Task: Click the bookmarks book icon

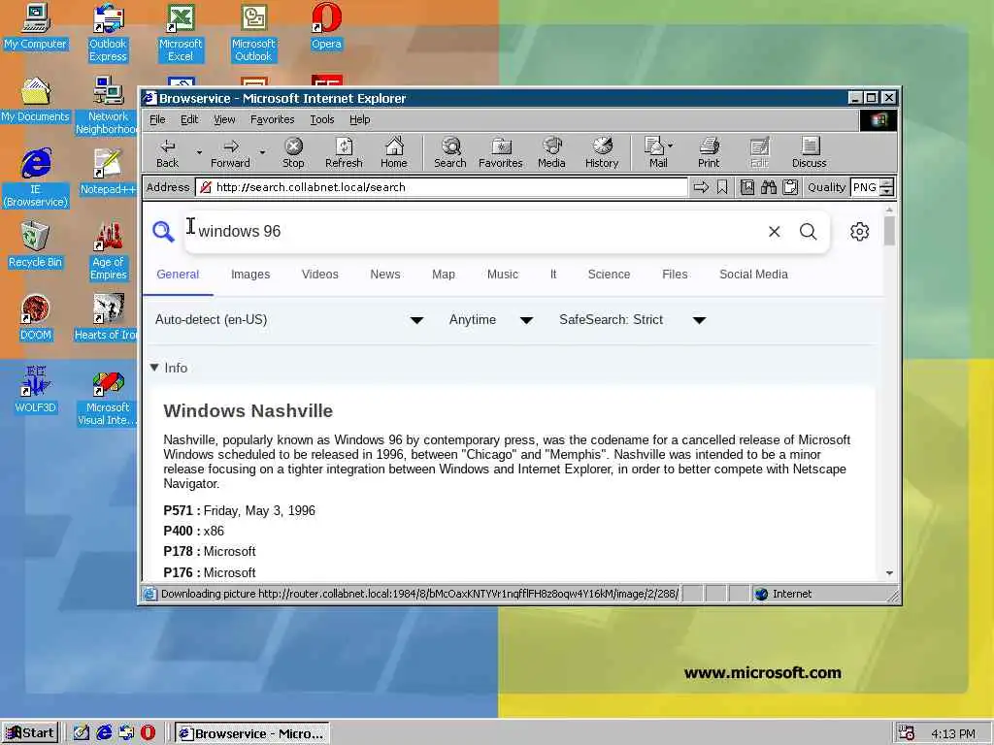Action: (747, 187)
